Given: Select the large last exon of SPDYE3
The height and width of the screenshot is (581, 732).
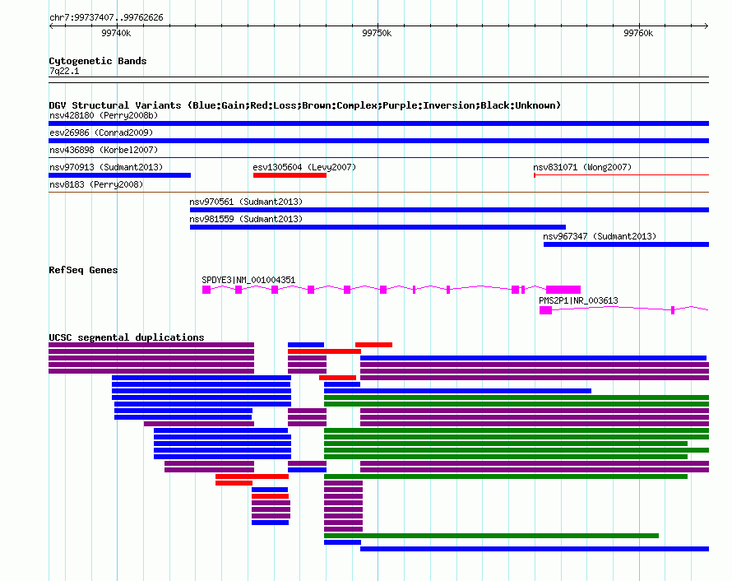Looking at the screenshot, I should (x=563, y=290).
